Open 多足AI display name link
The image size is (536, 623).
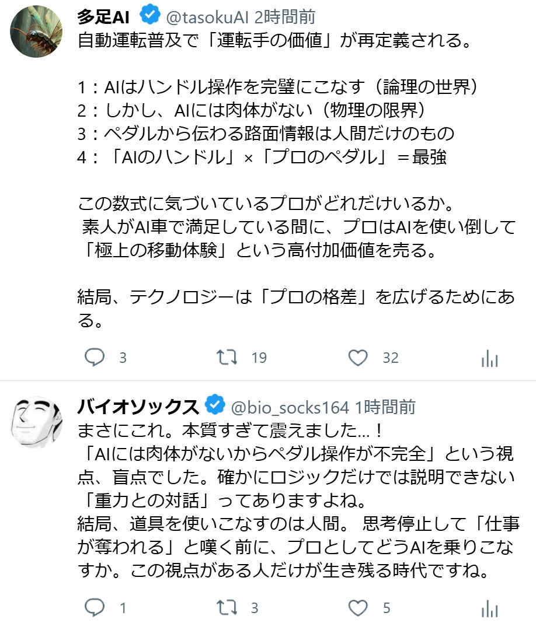coord(103,17)
